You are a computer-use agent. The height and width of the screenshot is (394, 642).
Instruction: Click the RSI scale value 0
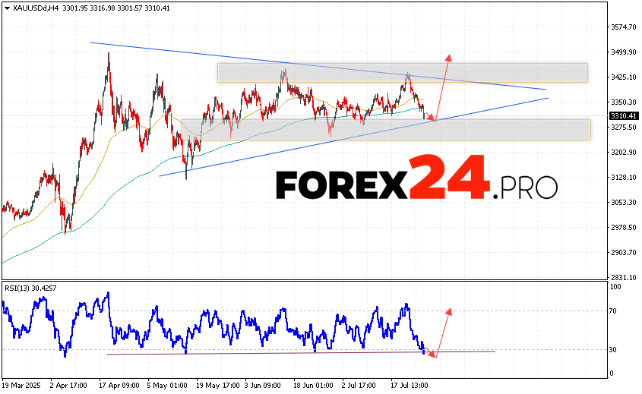pyautogui.click(x=612, y=374)
